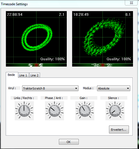Click the Links / Rechts knob
The width and height of the screenshot is (139, 149).
tap(24, 111)
